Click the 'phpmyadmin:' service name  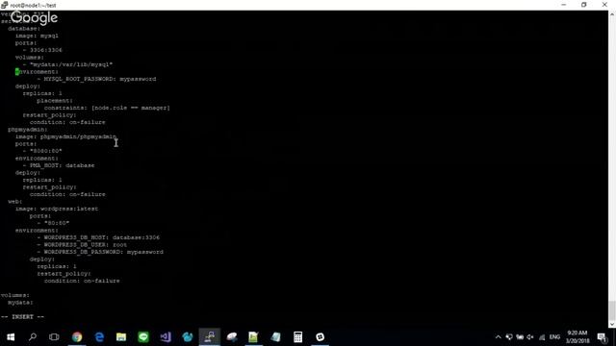28,129
